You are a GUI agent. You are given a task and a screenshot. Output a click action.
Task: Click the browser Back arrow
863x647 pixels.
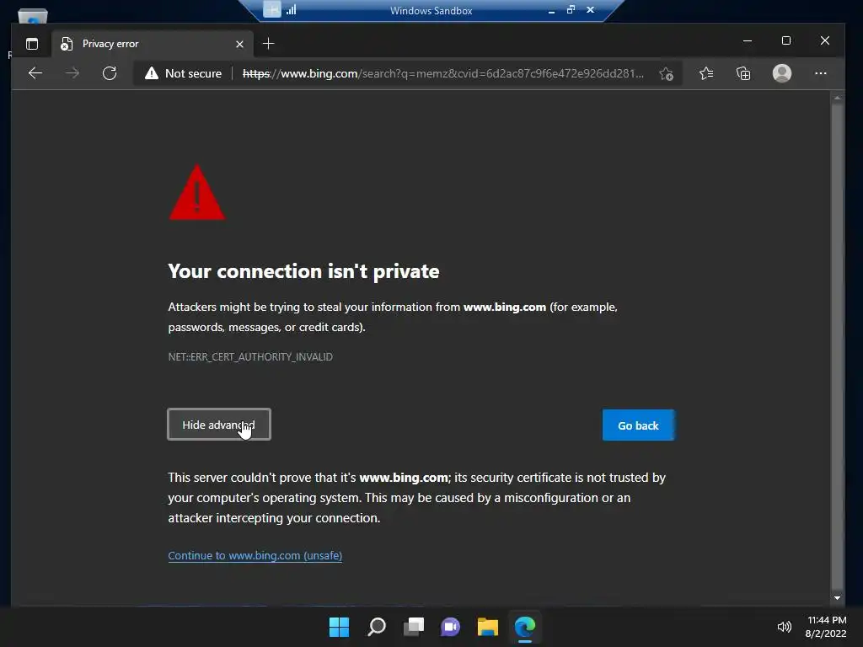(35, 73)
